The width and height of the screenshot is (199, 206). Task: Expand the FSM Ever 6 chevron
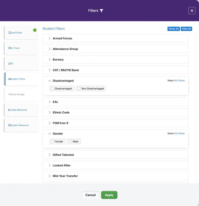pyautogui.click(x=50, y=123)
